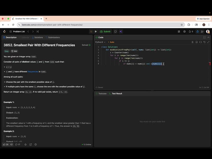Image resolution: width=212 pixels, height=159 pixels.
Task: Switch to the Editorial tab
Action: [24, 37]
